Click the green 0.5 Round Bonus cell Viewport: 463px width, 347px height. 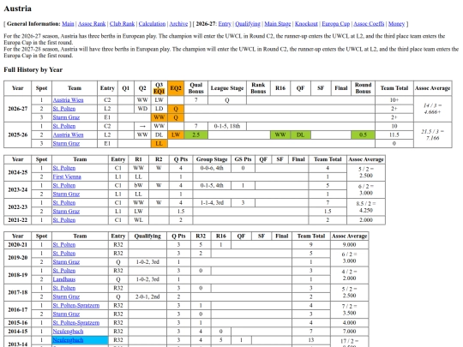coord(363,135)
